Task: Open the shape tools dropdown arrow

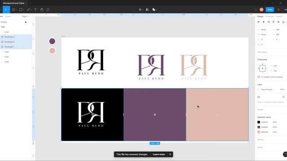Action: pyautogui.click(x=24, y=10)
